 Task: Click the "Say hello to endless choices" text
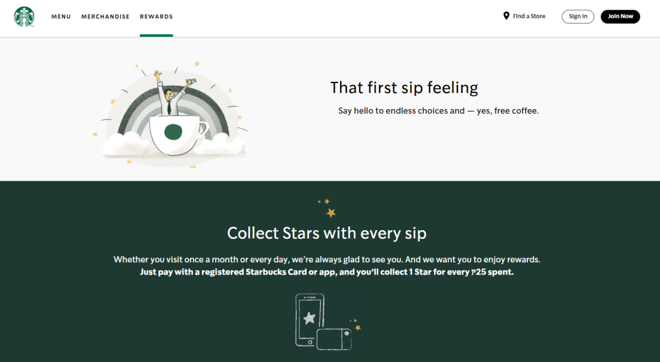tap(438, 110)
